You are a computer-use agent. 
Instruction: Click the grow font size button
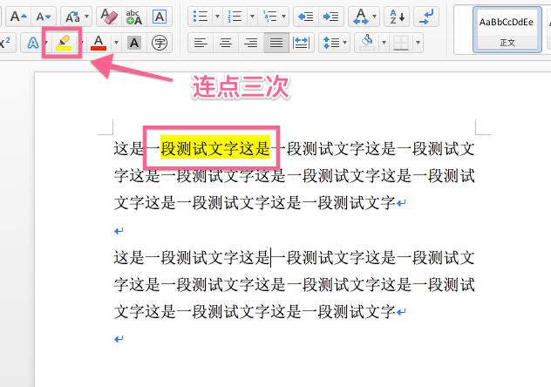click(18, 17)
